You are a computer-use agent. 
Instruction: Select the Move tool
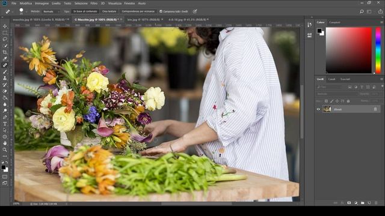(5, 26)
